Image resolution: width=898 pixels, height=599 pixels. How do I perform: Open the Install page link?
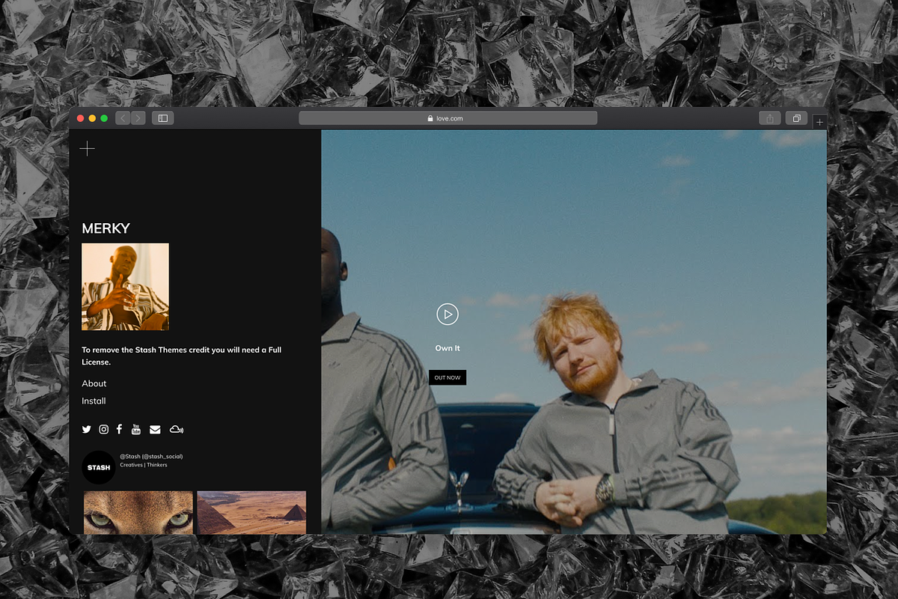[94, 401]
